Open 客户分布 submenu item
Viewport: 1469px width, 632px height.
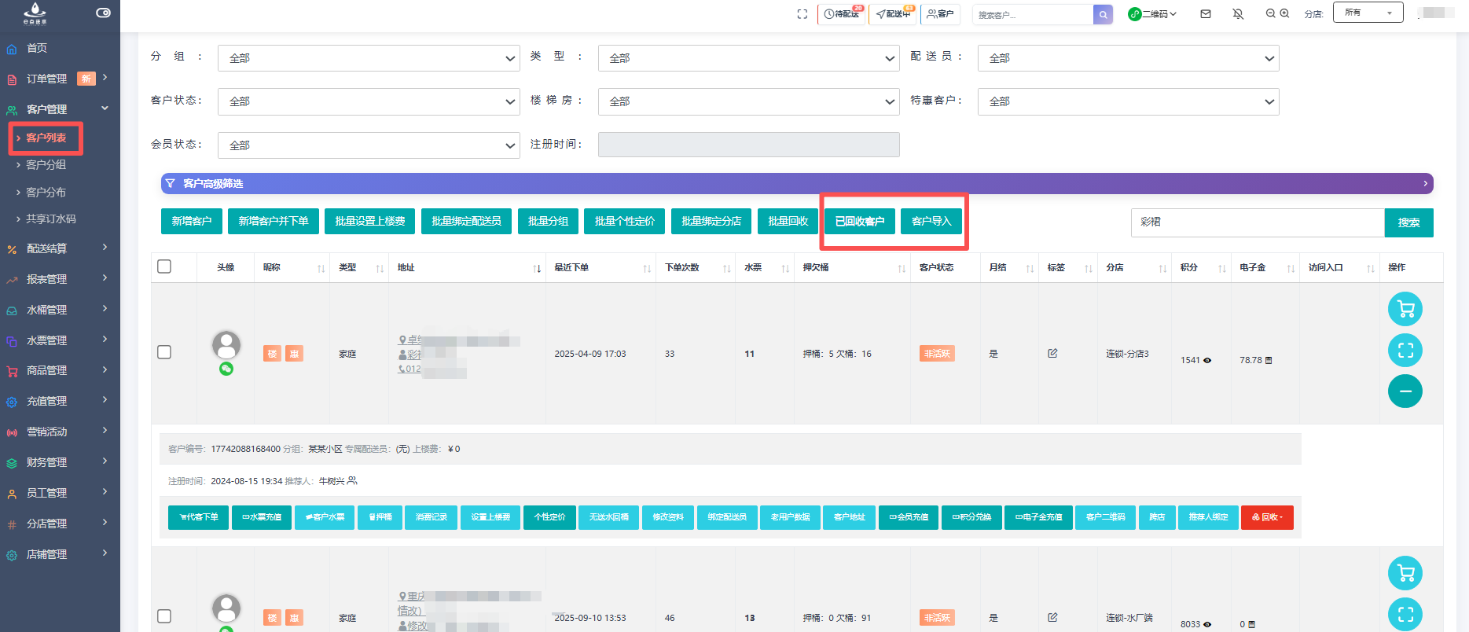46,193
